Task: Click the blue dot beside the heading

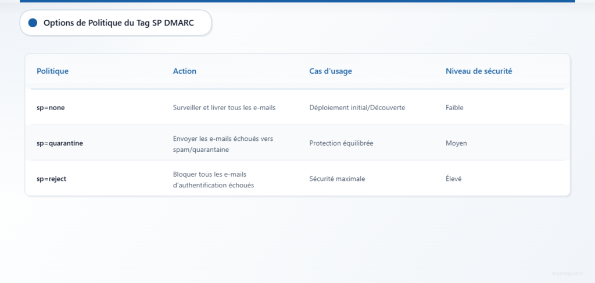Action: (x=33, y=23)
